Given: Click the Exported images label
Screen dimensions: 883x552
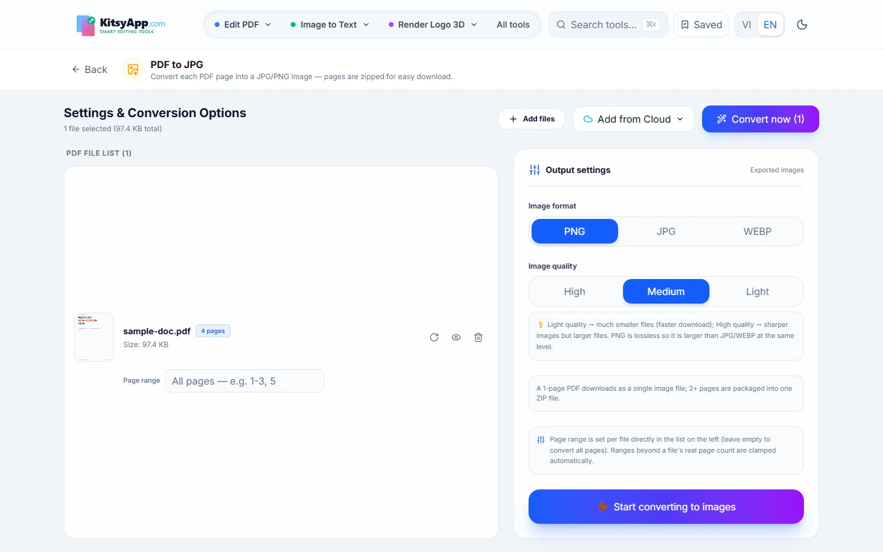Looking at the screenshot, I should tap(777, 170).
